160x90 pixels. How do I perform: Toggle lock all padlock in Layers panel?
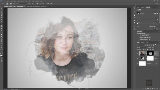click(147, 49)
